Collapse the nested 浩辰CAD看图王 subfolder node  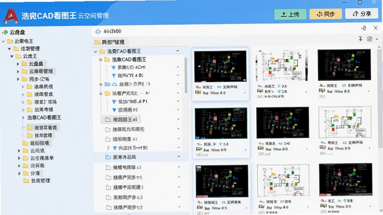point(101,59)
